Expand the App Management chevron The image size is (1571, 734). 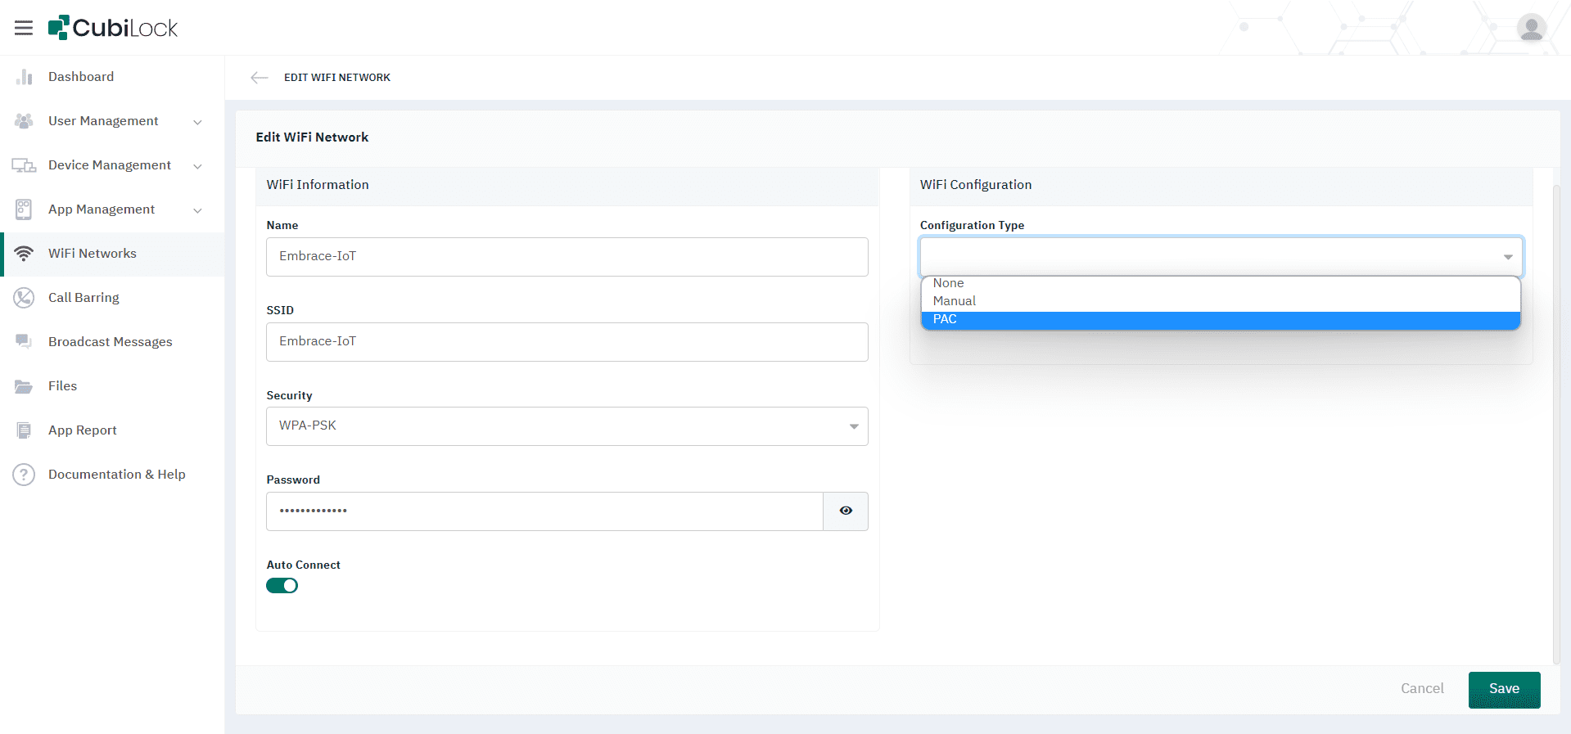(197, 210)
